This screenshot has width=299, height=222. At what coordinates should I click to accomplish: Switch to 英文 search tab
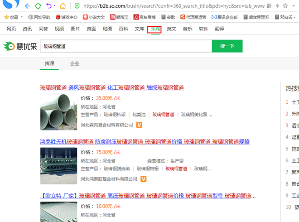(171, 29)
